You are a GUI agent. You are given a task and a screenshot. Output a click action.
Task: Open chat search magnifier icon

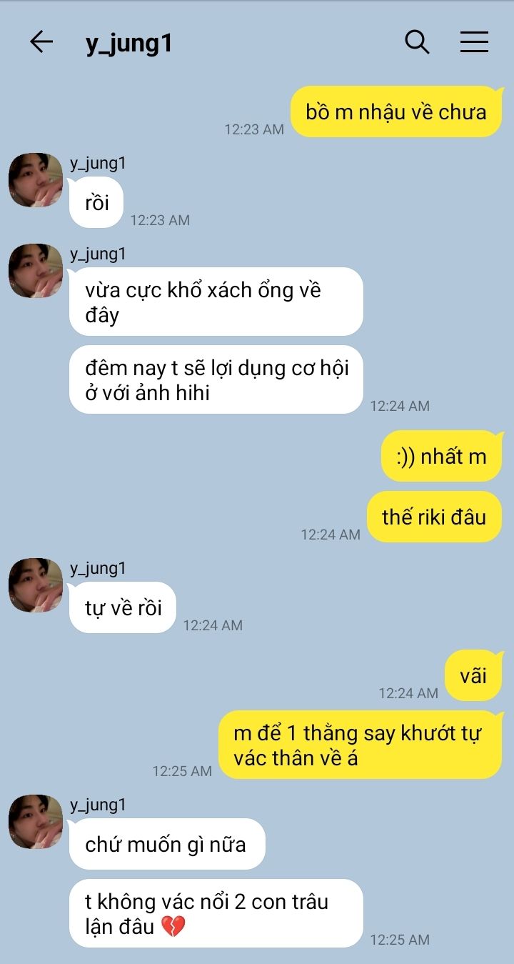coord(417,42)
